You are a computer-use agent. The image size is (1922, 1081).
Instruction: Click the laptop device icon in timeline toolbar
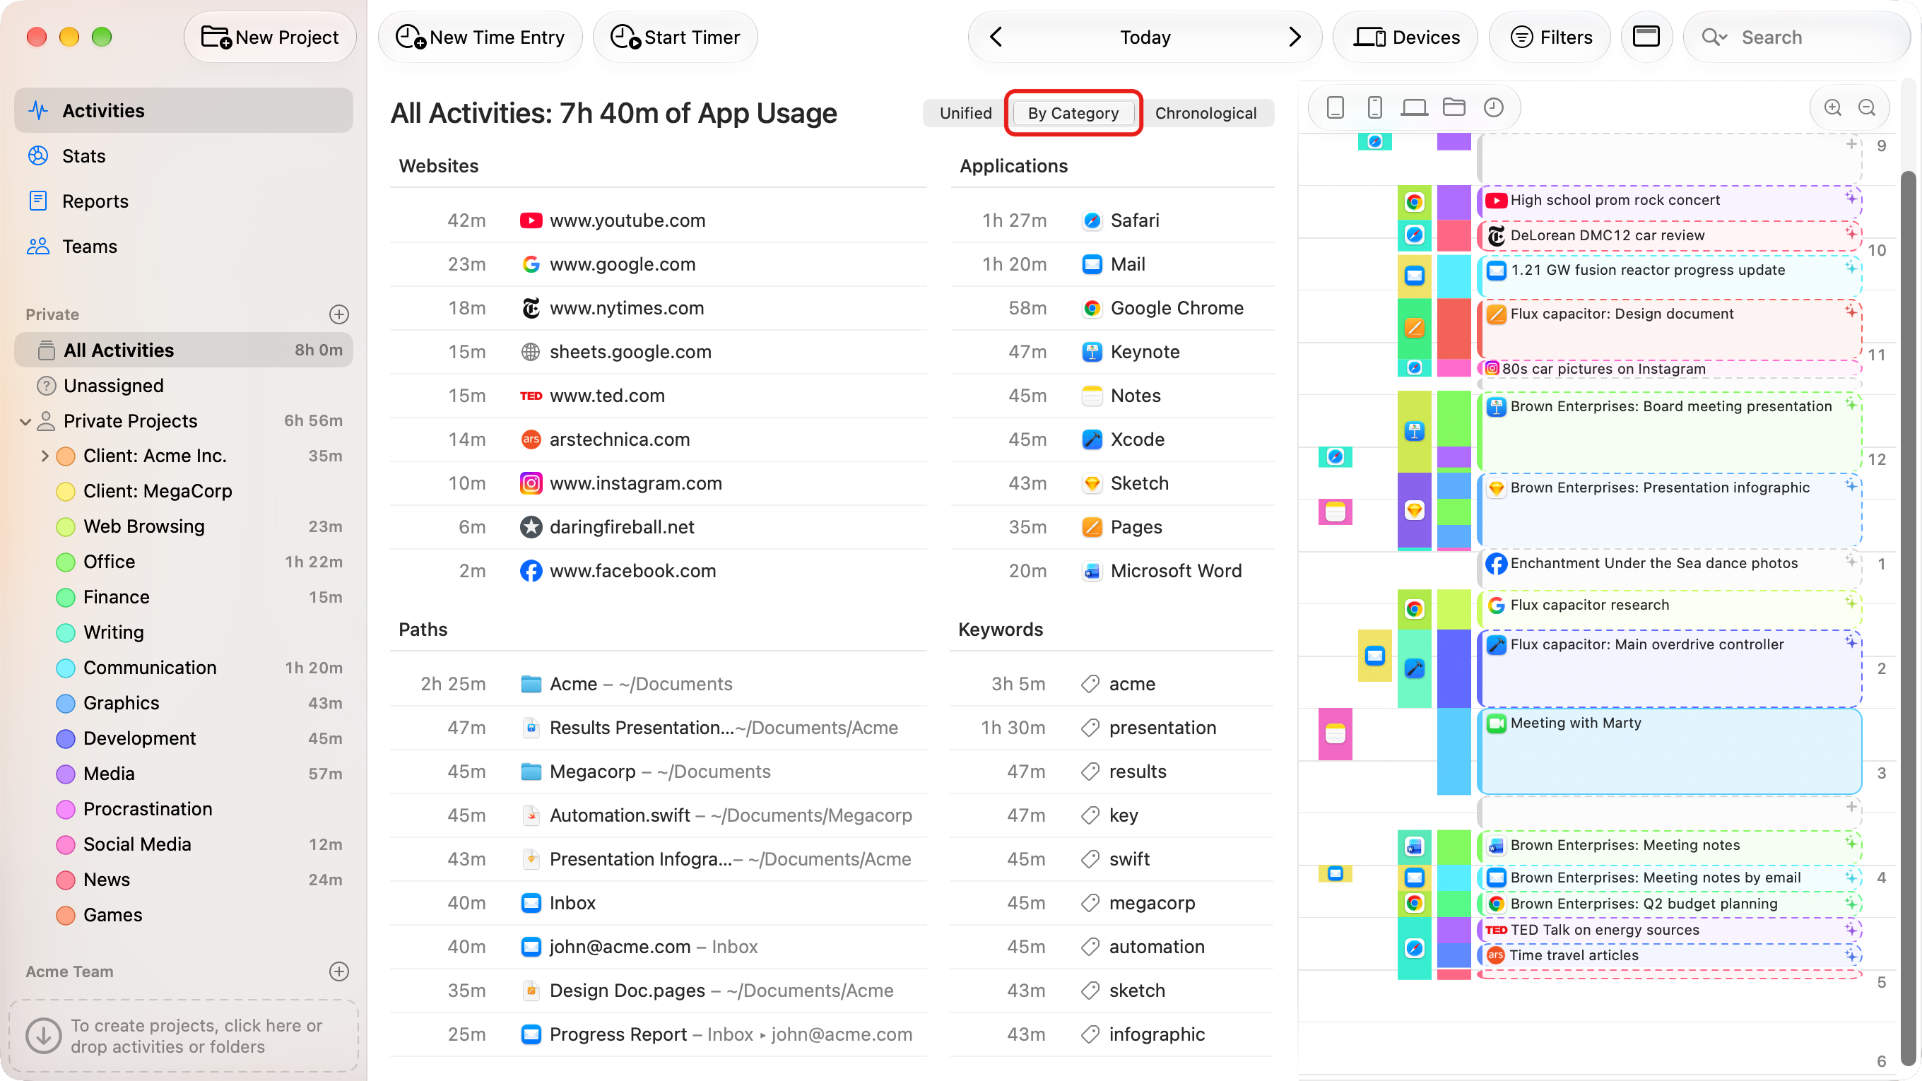point(1414,107)
